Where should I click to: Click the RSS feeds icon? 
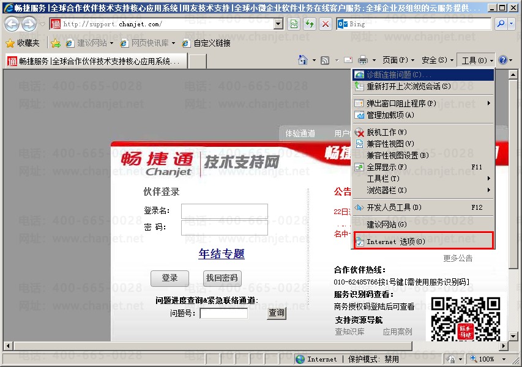click(x=325, y=60)
